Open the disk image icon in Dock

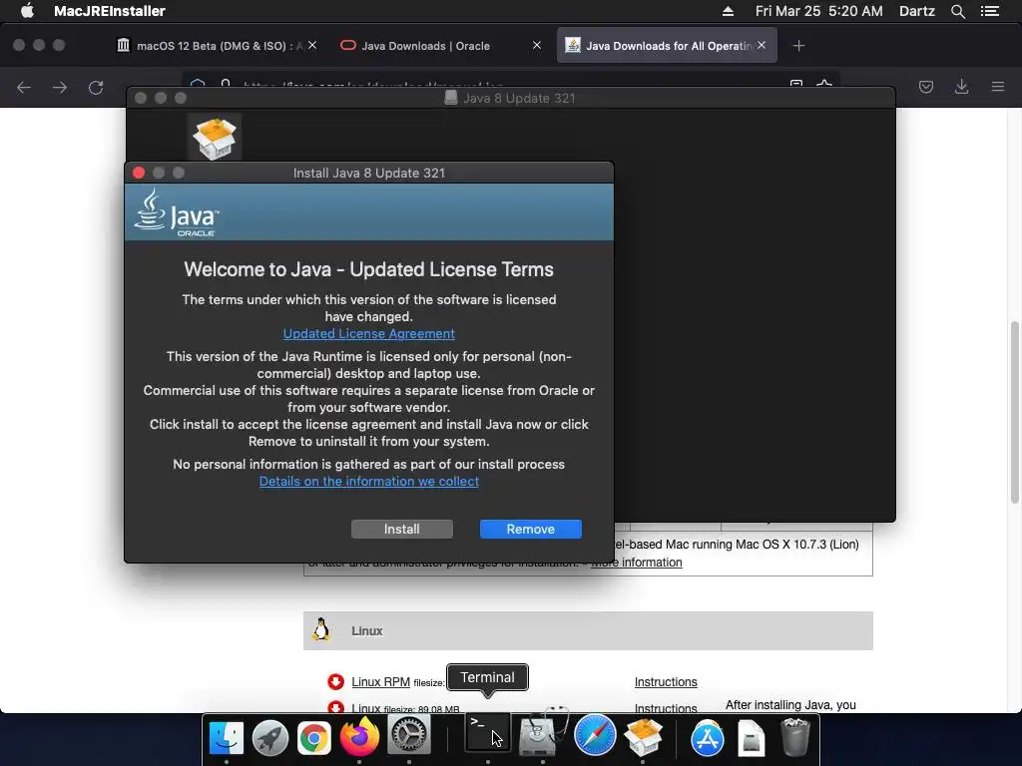click(x=751, y=738)
